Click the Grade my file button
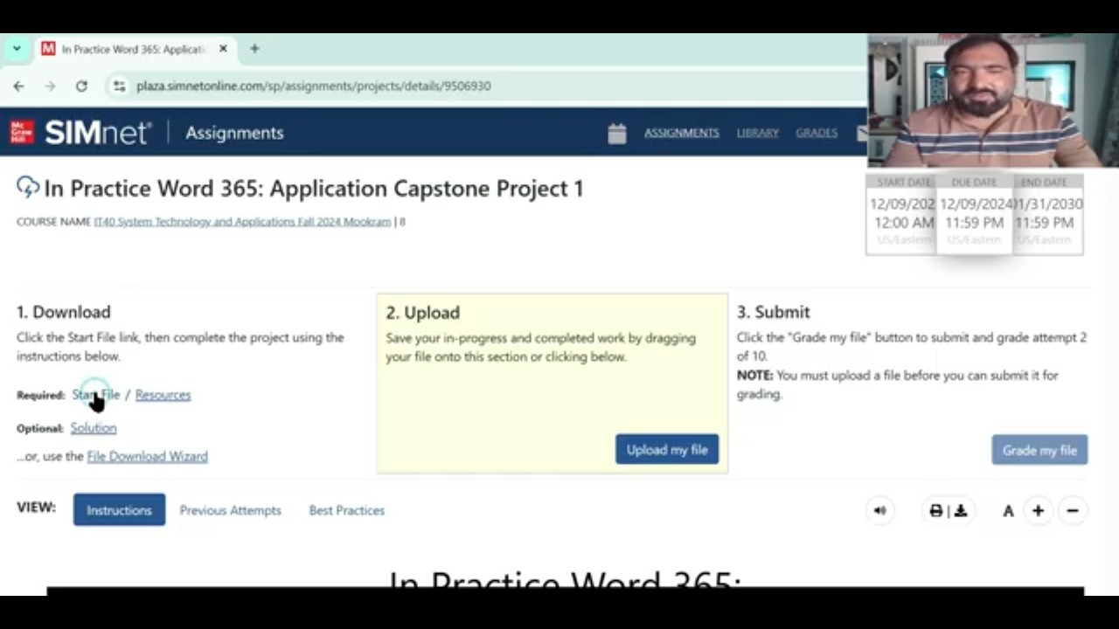This screenshot has width=1119, height=629. click(1039, 450)
